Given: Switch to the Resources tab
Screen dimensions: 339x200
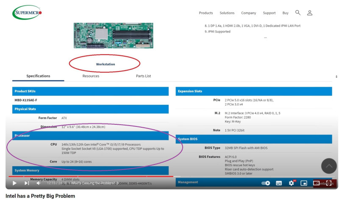Looking at the screenshot, I should point(91,76).
